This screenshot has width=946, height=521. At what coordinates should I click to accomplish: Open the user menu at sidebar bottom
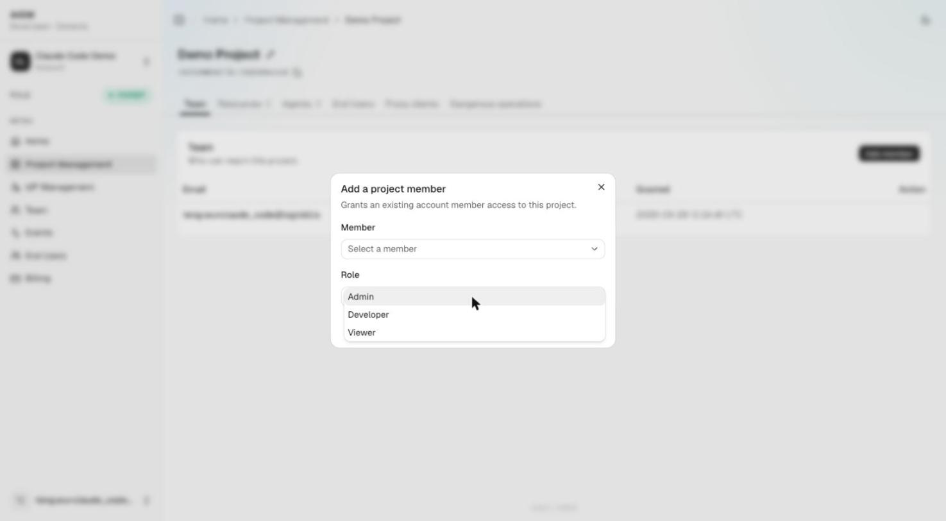point(81,500)
